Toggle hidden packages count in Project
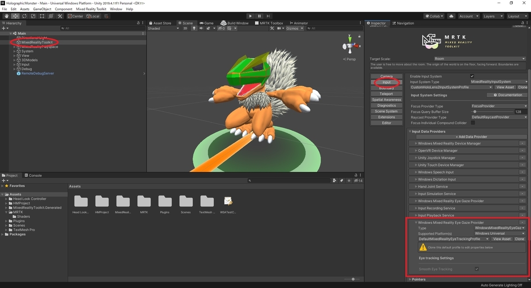The height and width of the screenshot is (288, 531). click(x=358, y=181)
